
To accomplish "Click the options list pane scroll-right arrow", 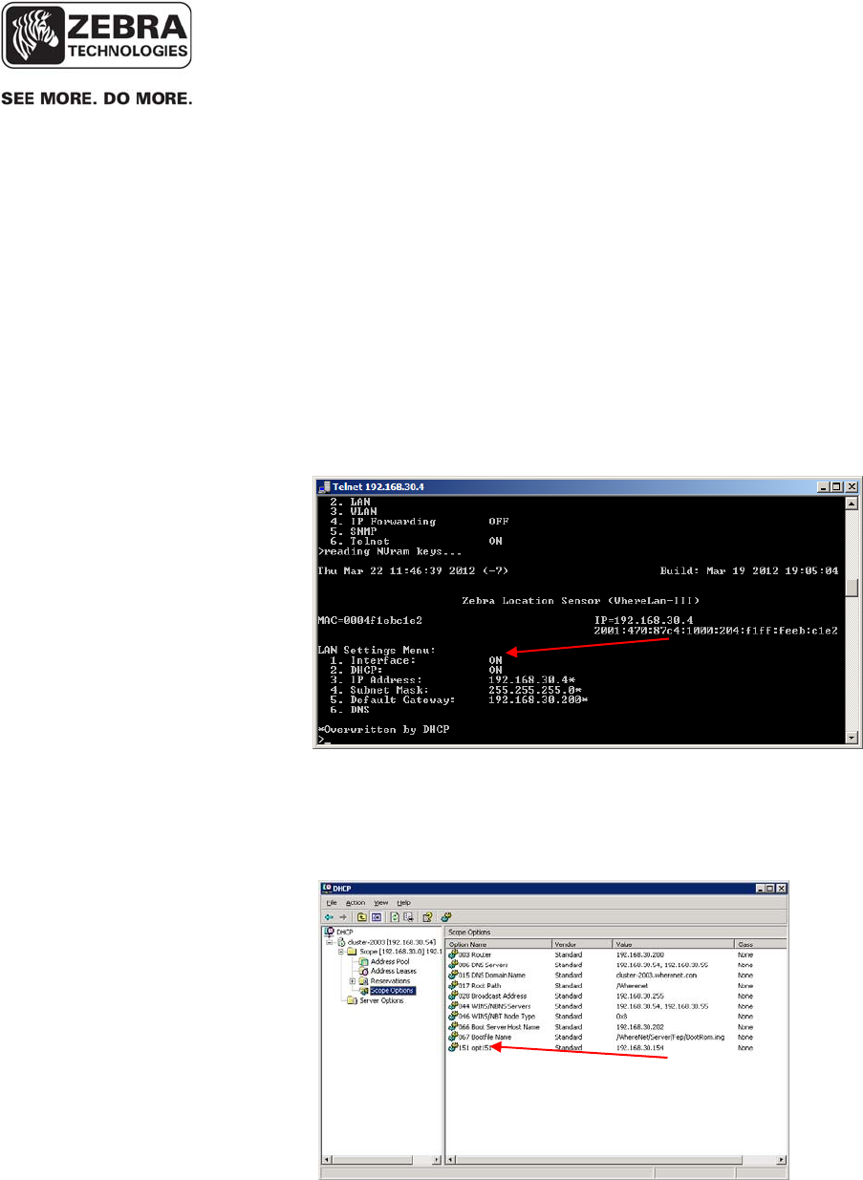I will point(781,1159).
